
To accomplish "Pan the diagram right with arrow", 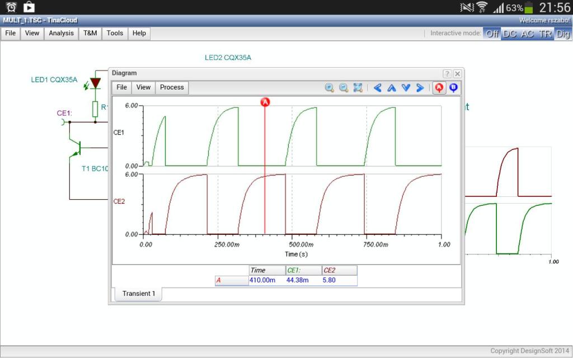I will [x=420, y=88].
